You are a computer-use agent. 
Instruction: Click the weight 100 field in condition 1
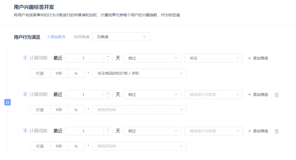pyautogui.click(x=59, y=73)
